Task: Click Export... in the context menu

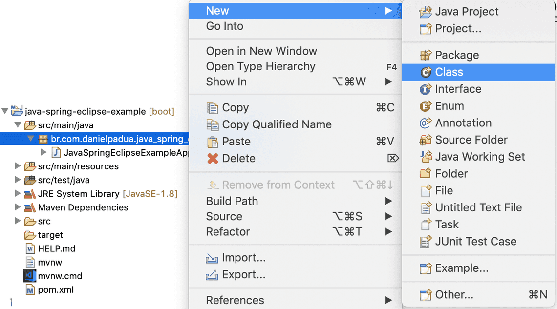Action: (243, 275)
